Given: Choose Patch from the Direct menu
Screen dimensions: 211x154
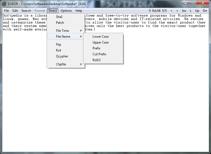Looking at the screenshot, I should (x=66, y=23).
